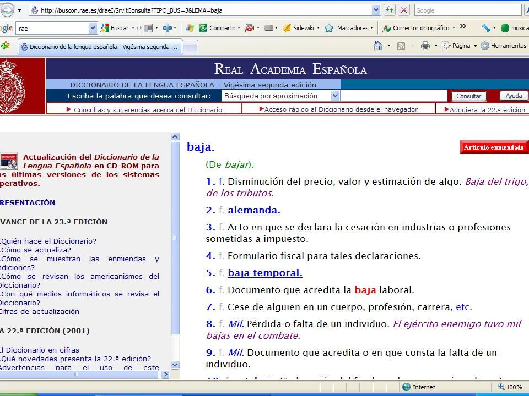Click the red Stop loading icon
The width and height of the screenshot is (529, 396).
click(x=403, y=10)
